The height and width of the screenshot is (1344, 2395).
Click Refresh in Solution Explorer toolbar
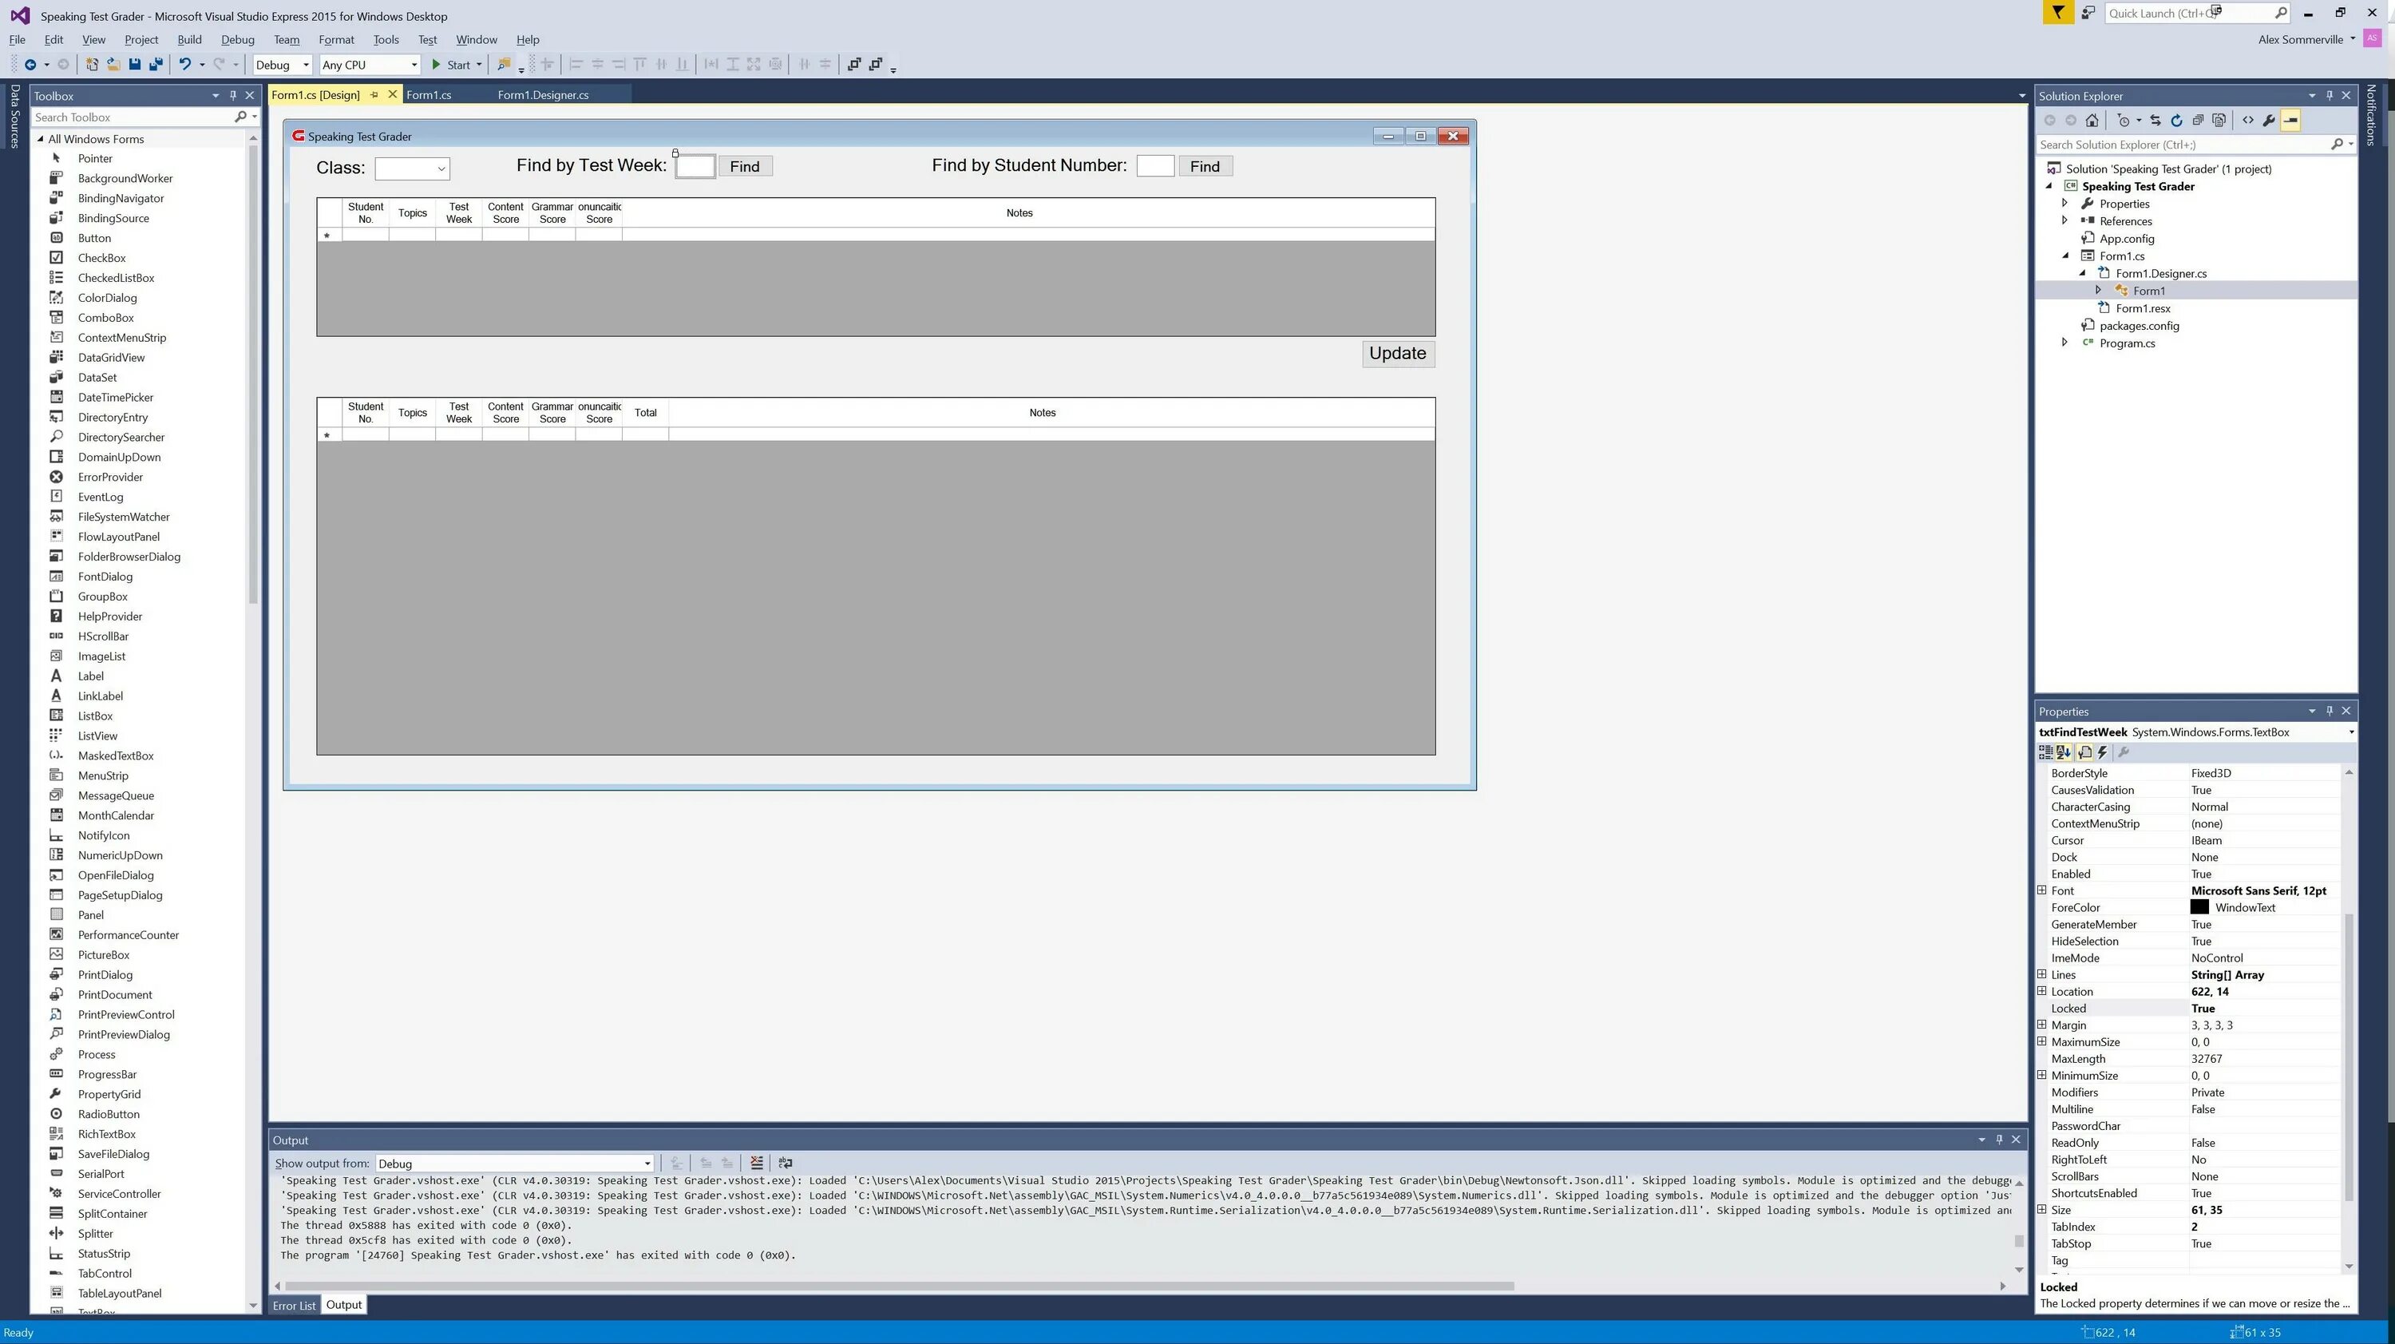click(x=2176, y=120)
